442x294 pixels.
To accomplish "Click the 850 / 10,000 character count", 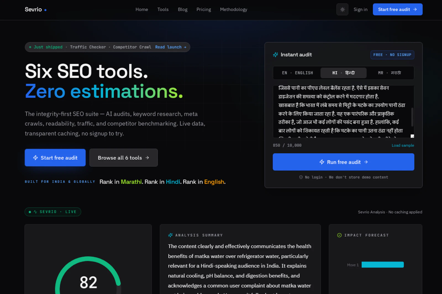I will [287, 145].
